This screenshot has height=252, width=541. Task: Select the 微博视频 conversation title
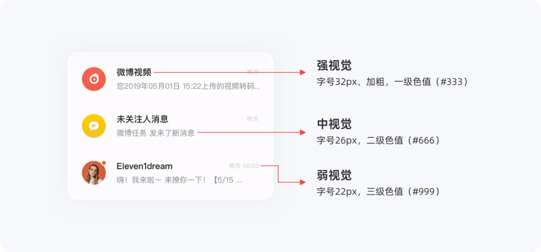[x=134, y=72]
